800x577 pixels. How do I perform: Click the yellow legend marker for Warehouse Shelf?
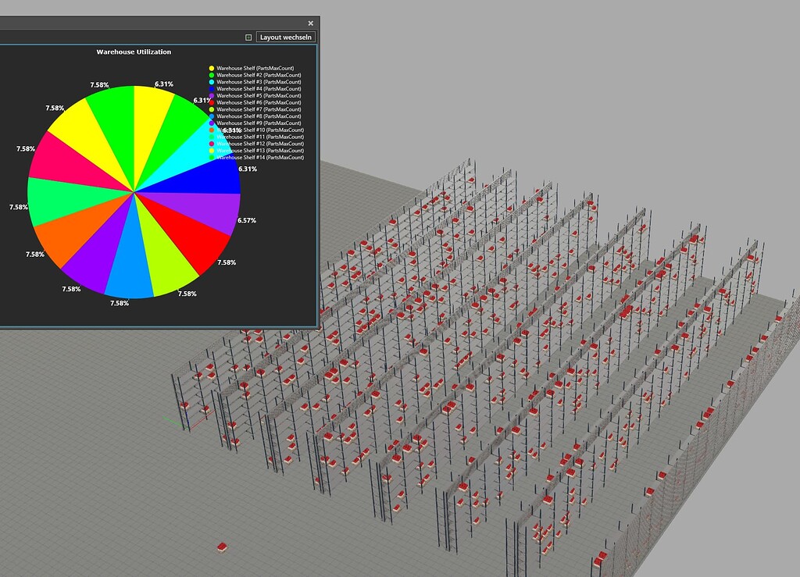click(211, 68)
